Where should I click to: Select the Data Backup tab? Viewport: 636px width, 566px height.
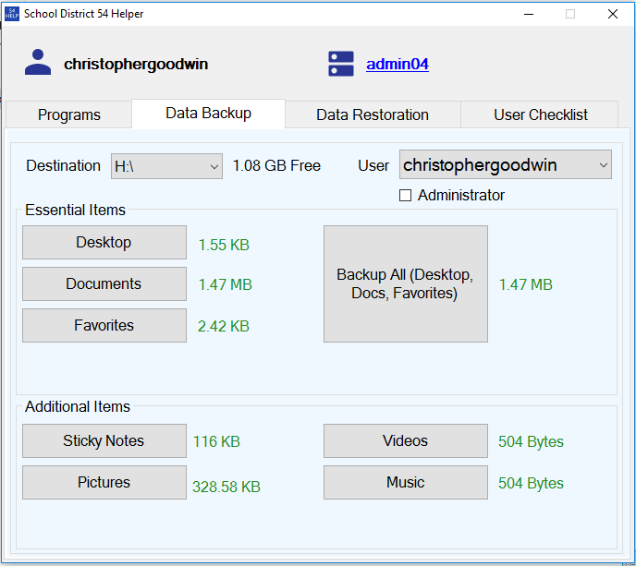(x=208, y=114)
